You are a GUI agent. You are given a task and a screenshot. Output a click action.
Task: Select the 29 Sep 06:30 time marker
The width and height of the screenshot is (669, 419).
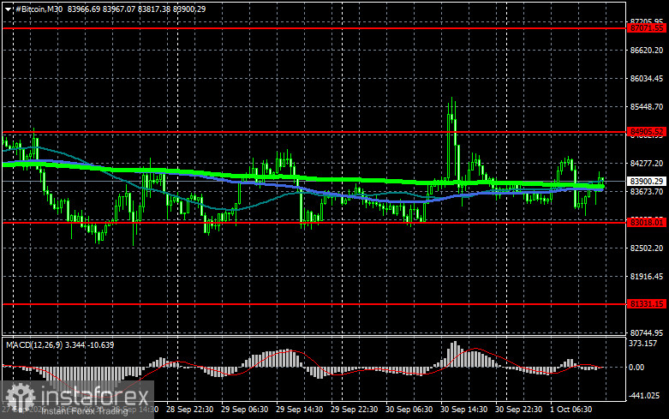coord(244,410)
